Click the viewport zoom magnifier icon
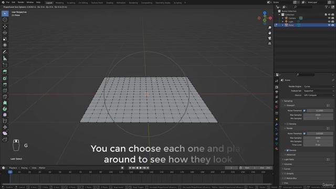The height and width of the screenshot is (189, 336). pos(269,28)
